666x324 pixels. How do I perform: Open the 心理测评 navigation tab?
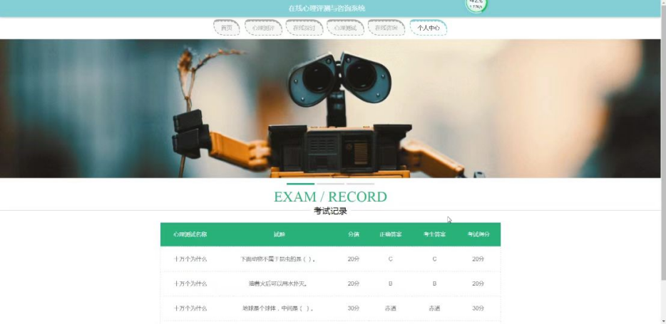263,28
